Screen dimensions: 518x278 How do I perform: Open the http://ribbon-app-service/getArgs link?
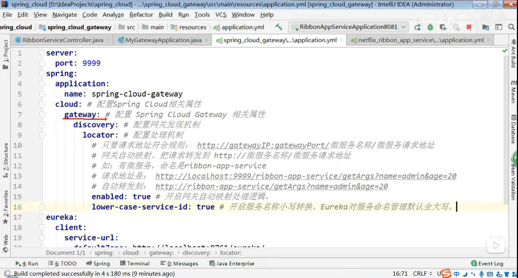(x=272, y=186)
